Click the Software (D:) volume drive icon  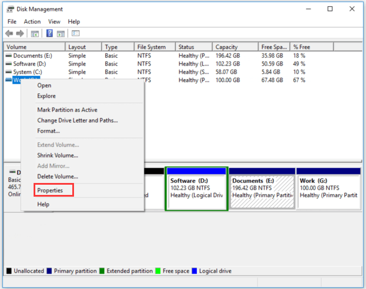(x=9, y=64)
